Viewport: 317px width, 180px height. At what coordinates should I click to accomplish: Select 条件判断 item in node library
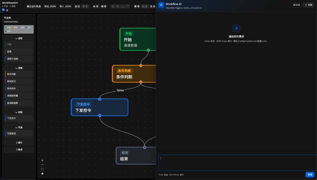pos(19,74)
